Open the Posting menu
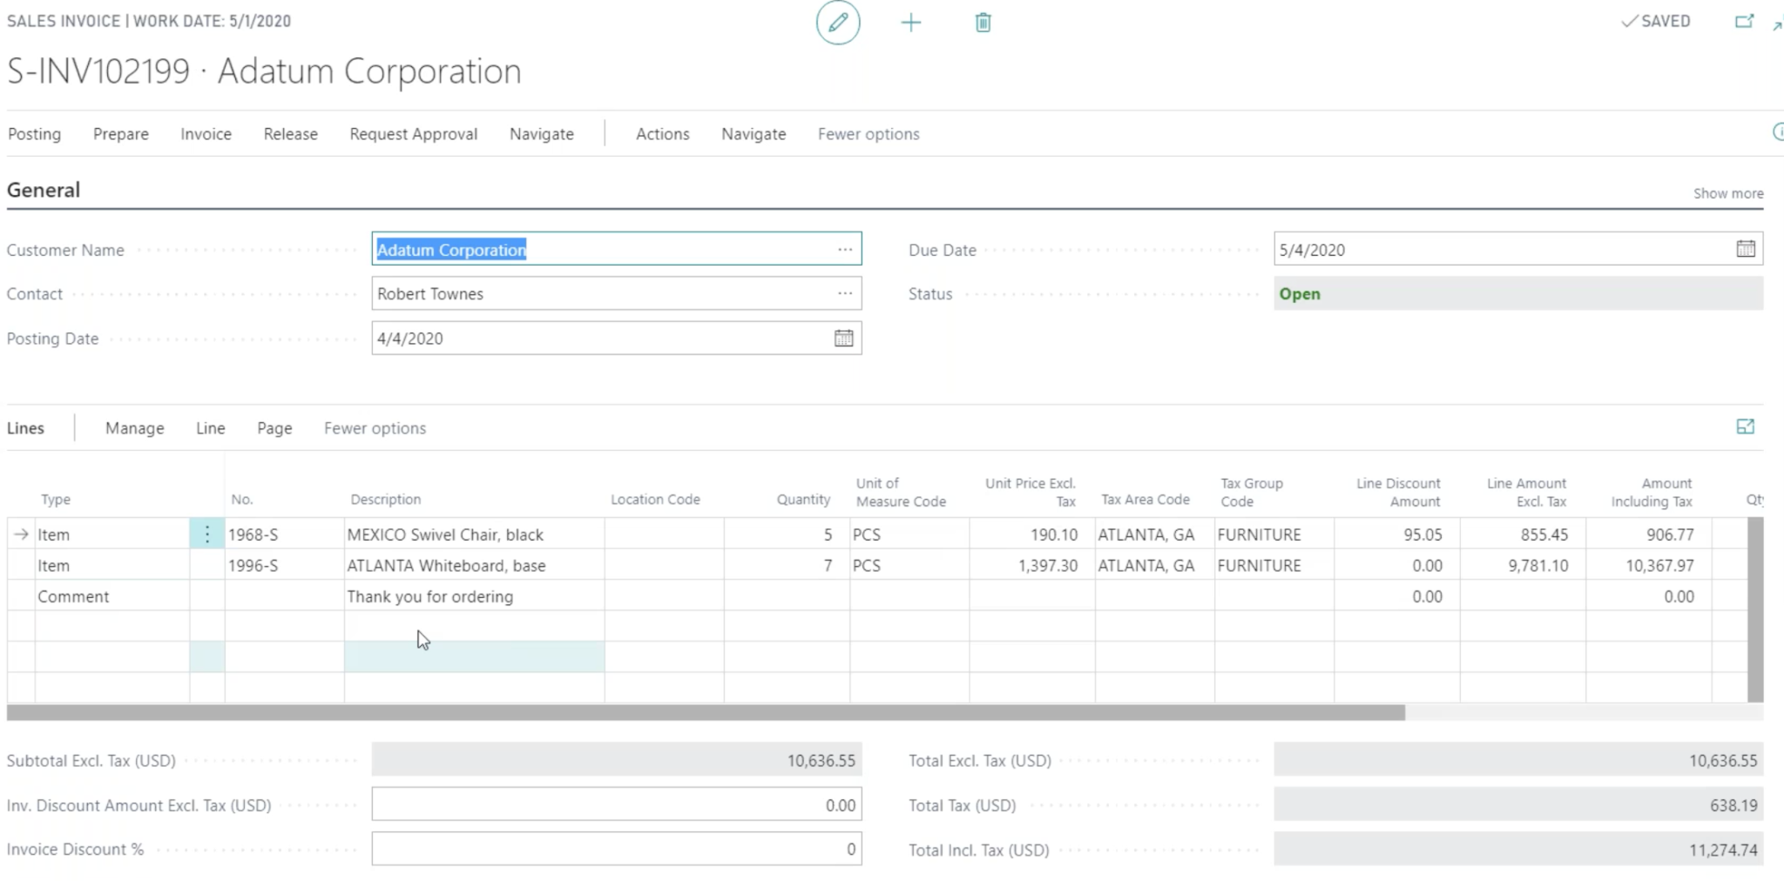The width and height of the screenshot is (1784, 881). [35, 134]
